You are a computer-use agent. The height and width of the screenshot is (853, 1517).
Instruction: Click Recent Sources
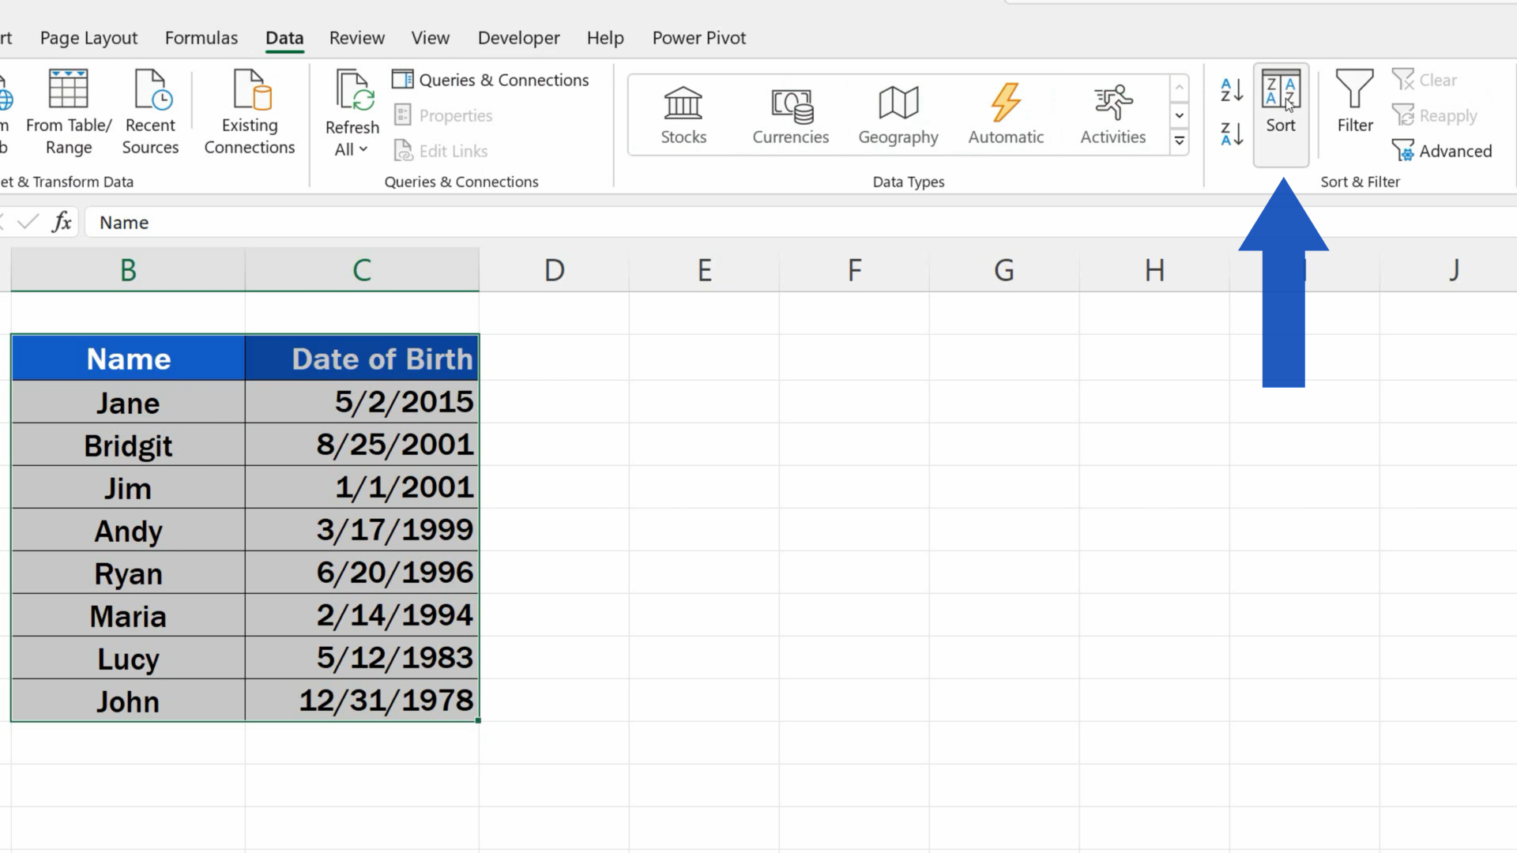coord(150,113)
